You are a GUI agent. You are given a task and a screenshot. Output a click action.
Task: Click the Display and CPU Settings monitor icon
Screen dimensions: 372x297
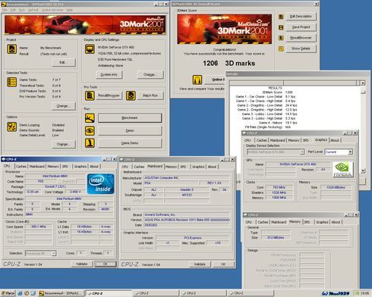pyautogui.click(x=90, y=49)
